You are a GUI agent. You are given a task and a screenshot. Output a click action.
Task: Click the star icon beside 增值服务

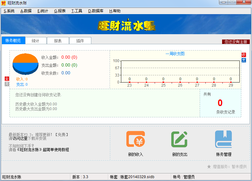click(209, 167)
